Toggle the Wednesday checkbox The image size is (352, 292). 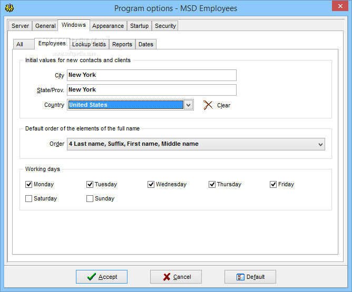coord(151,184)
